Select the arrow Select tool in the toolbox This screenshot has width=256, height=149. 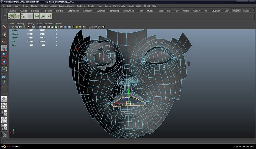click(4, 27)
